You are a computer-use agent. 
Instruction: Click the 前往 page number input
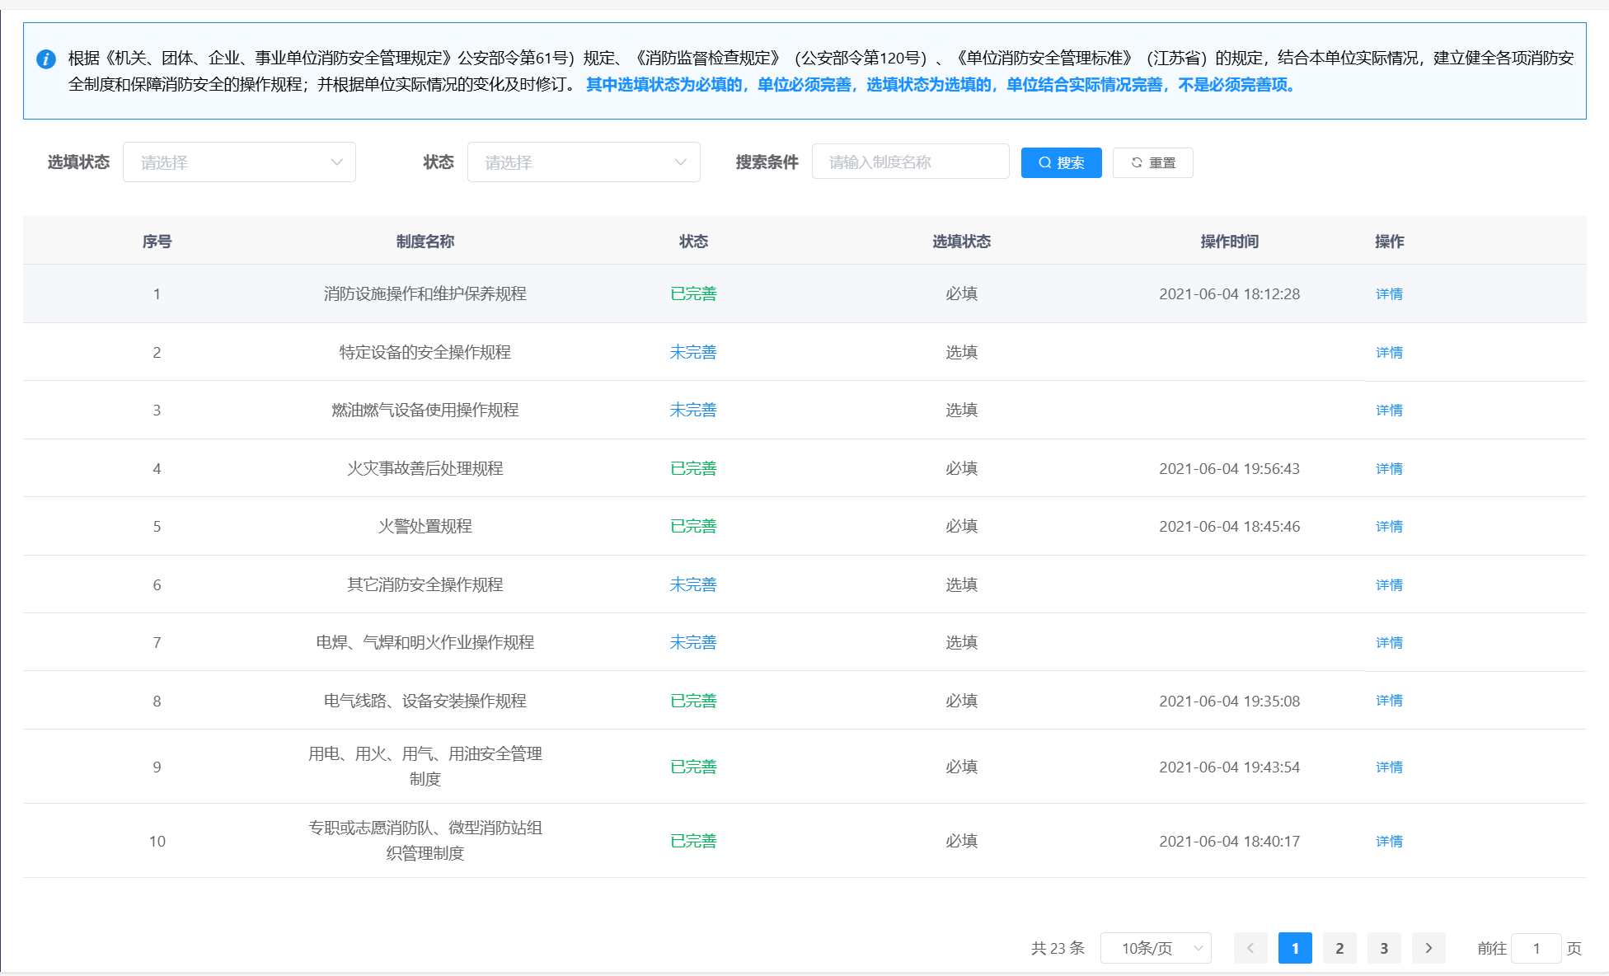[x=1535, y=948]
